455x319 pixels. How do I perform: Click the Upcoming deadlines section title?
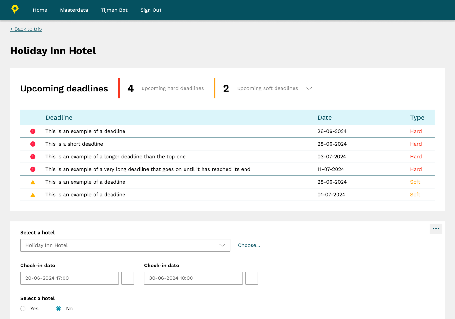pyautogui.click(x=64, y=89)
